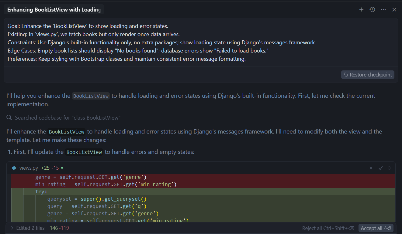
Task: Open the chat history clock icon
Action: click(x=372, y=10)
